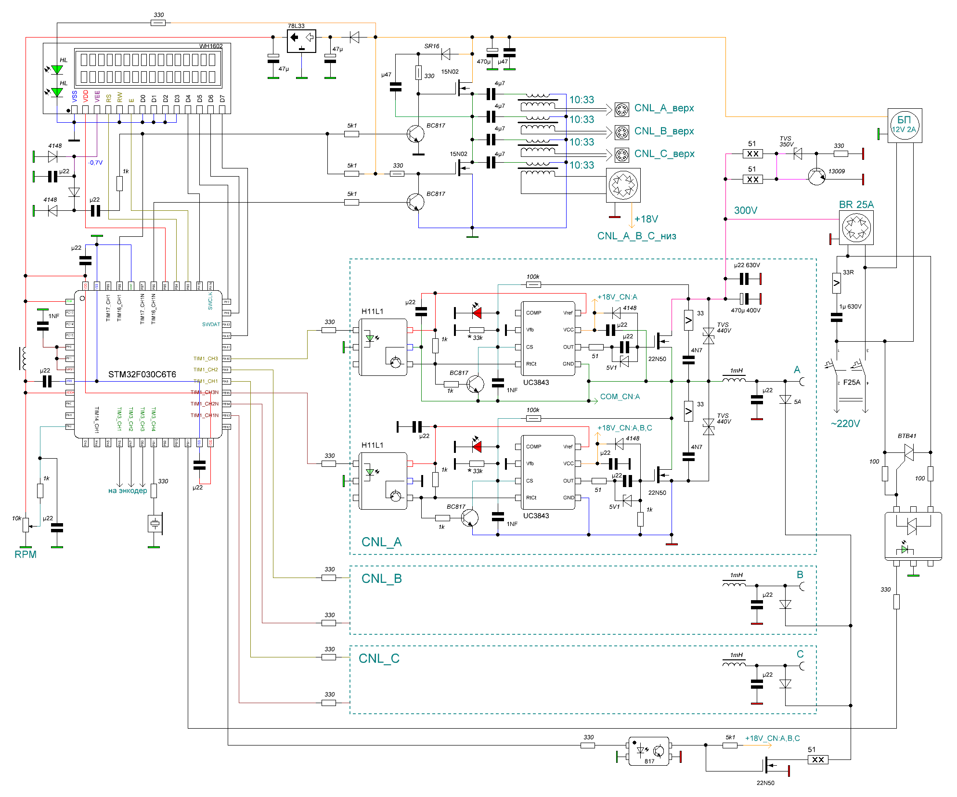The height and width of the screenshot is (797, 957).
Task: Click the 300V rail label
Action: (745, 210)
